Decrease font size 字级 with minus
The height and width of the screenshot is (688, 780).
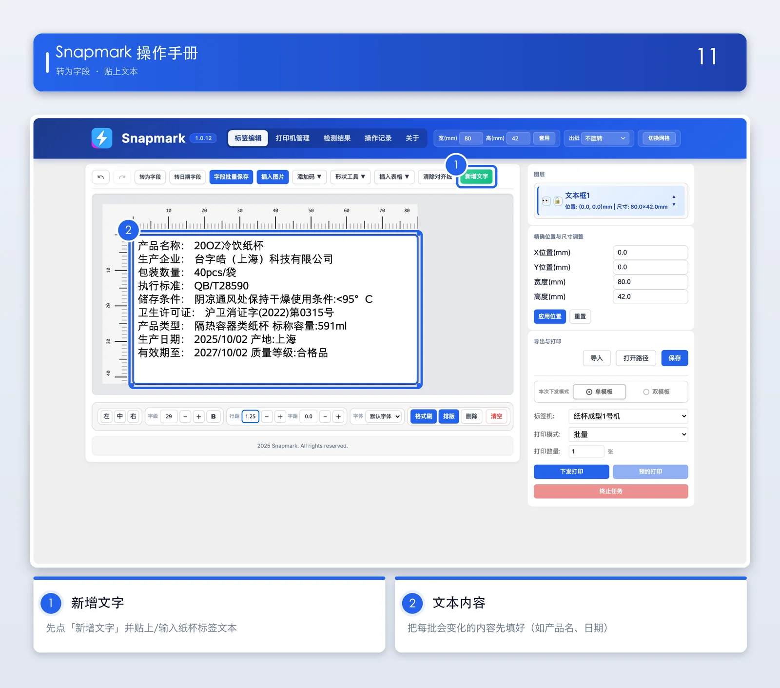tap(185, 416)
